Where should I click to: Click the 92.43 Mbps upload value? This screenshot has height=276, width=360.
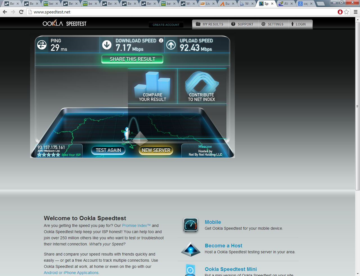click(196, 48)
